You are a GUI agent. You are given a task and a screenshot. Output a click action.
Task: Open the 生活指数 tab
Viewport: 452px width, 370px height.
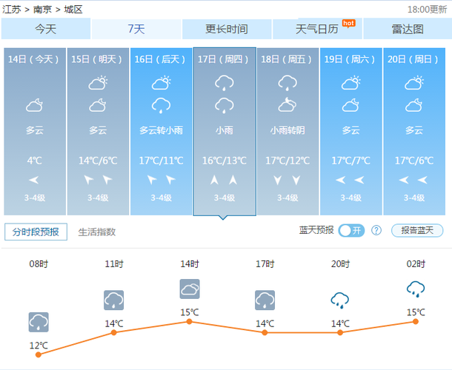[97, 232]
